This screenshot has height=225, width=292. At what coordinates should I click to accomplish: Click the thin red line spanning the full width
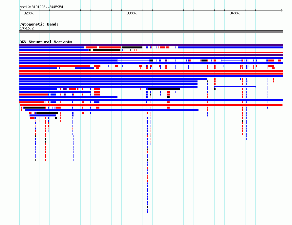pyautogui.click(x=151, y=53)
